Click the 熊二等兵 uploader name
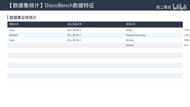 (164, 7)
